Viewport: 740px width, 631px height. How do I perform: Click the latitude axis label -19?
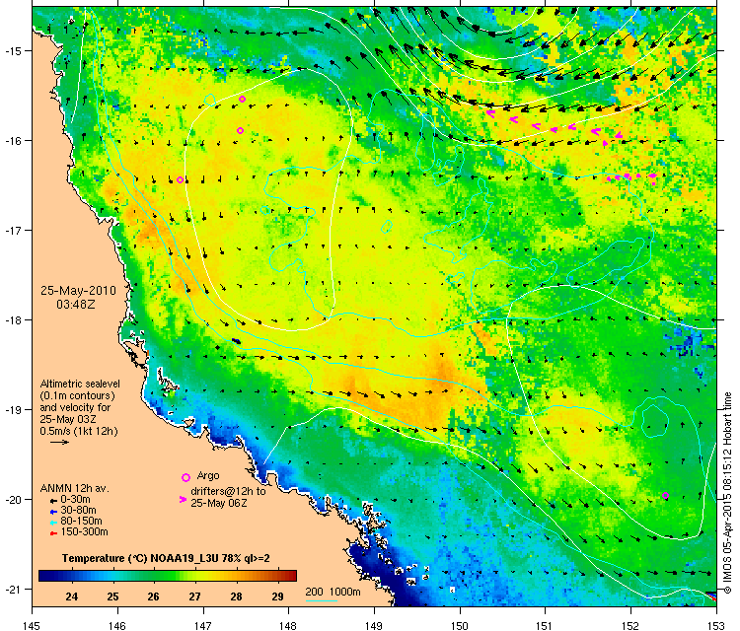point(13,410)
